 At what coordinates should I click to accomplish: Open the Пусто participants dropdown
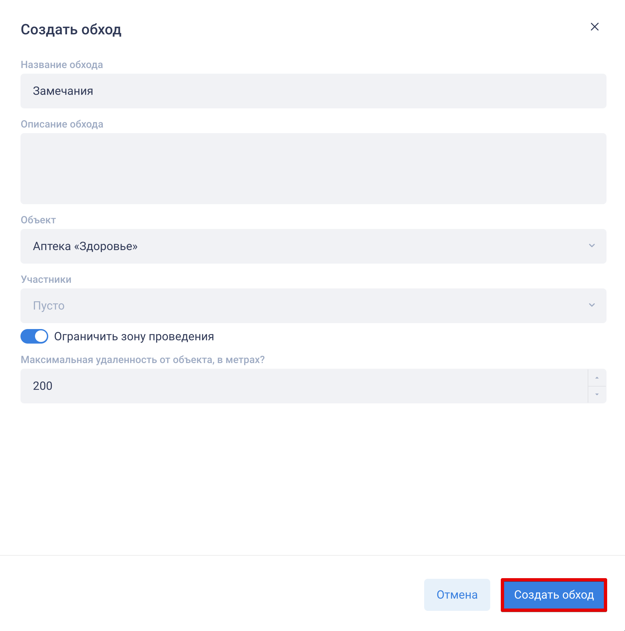pyautogui.click(x=304, y=306)
